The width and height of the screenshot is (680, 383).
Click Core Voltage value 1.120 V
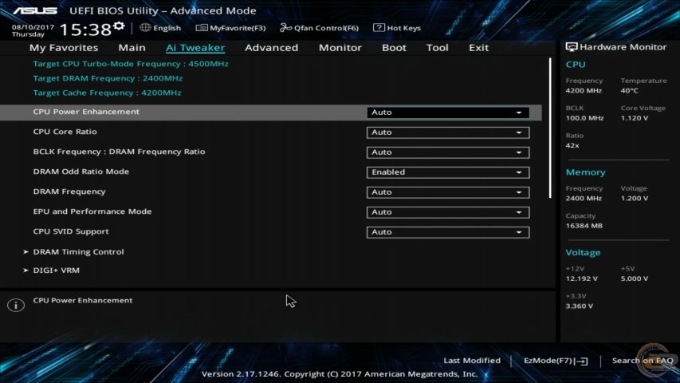pos(634,118)
